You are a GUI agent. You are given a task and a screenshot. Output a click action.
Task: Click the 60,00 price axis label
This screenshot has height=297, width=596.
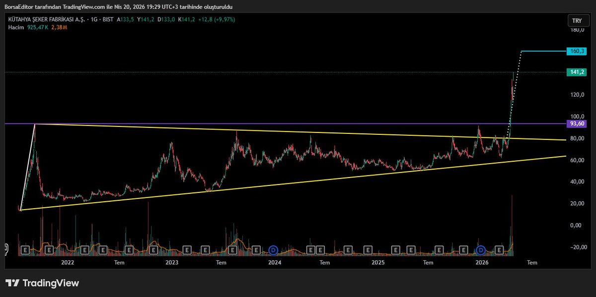[577, 160]
